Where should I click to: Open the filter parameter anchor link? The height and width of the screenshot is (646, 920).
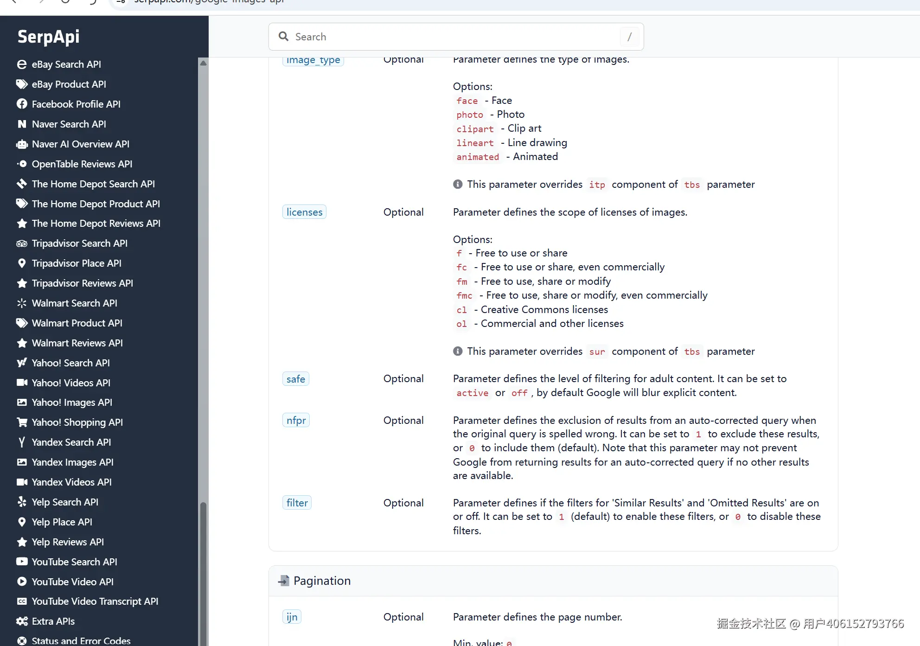point(297,503)
